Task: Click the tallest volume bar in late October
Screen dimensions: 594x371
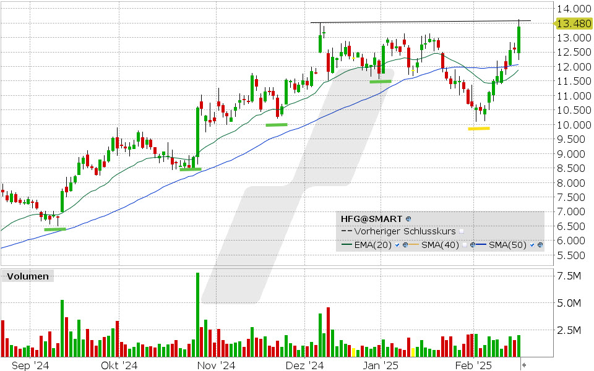Action: (197, 315)
